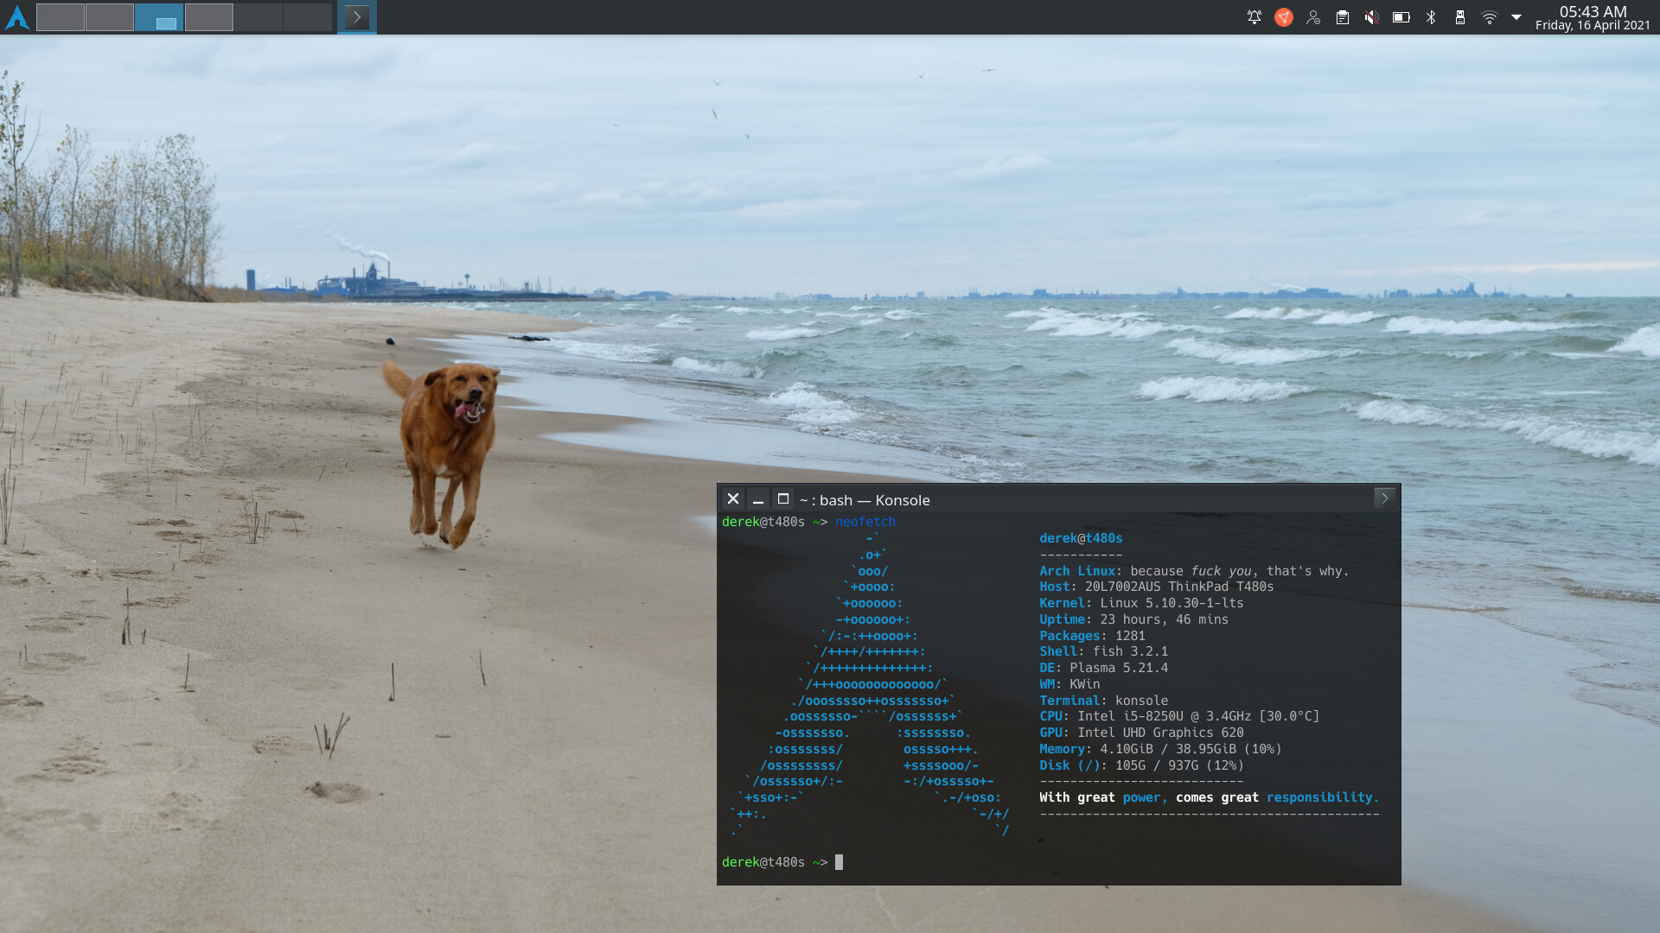Screen dimensions: 1660x933
Task: Click the Terminal value 'konsole'
Action: [1141, 701]
